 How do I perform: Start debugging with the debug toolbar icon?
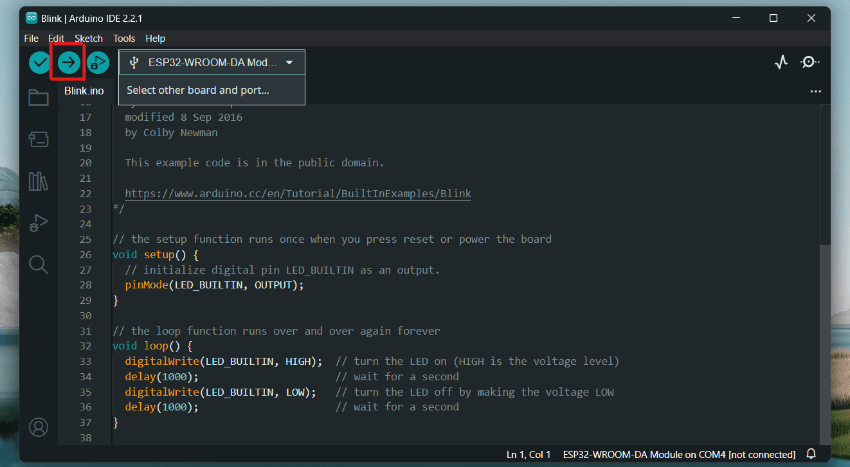(98, 62)
